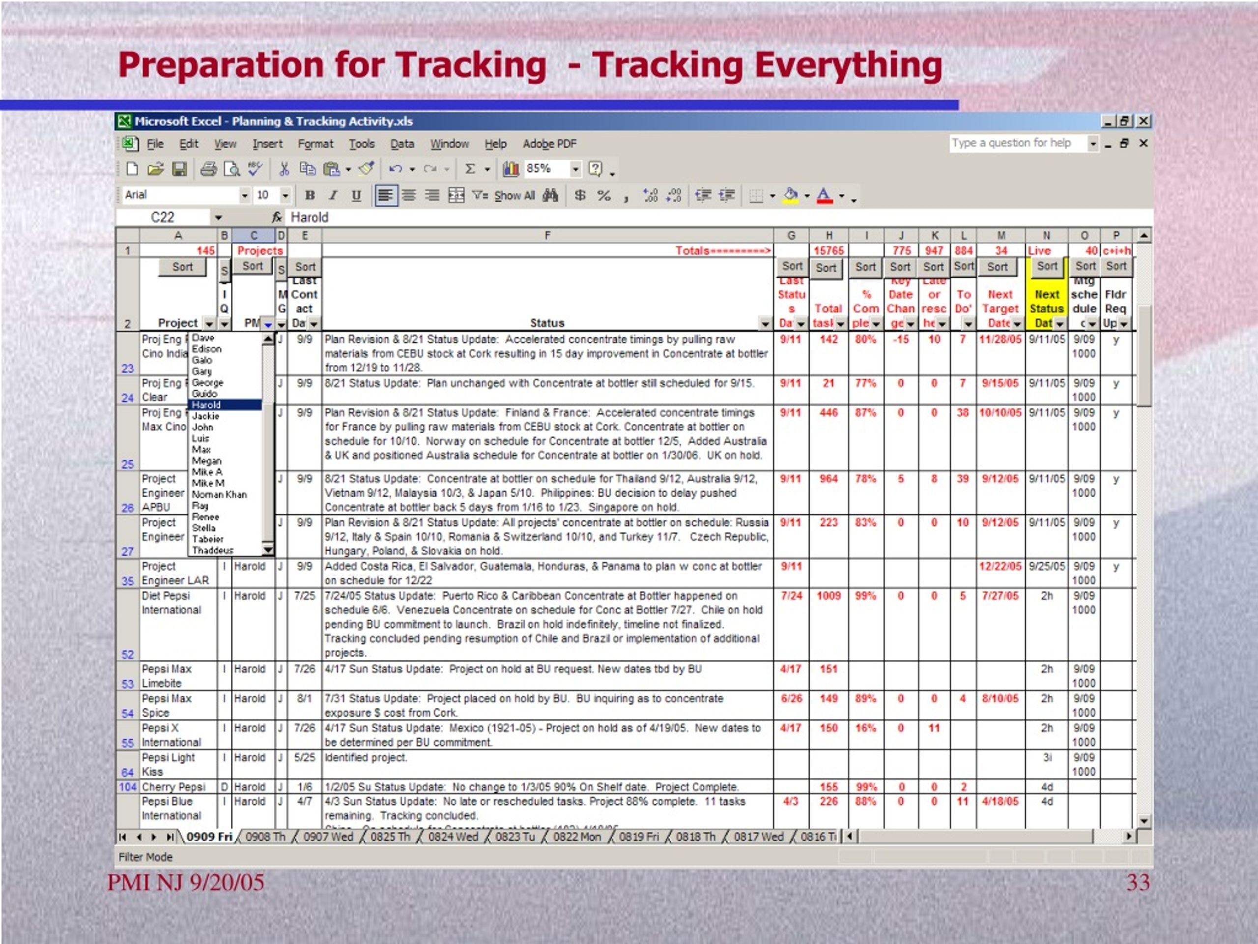Open the Font Color A swatch
This screenshot has height=944, width=1258.
pyautogui.click(x=825, y=196)
